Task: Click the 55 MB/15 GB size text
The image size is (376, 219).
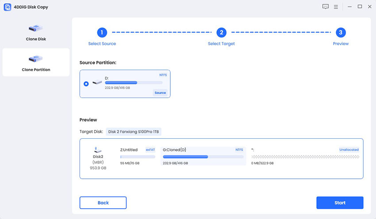Action: tap(130, 163)
